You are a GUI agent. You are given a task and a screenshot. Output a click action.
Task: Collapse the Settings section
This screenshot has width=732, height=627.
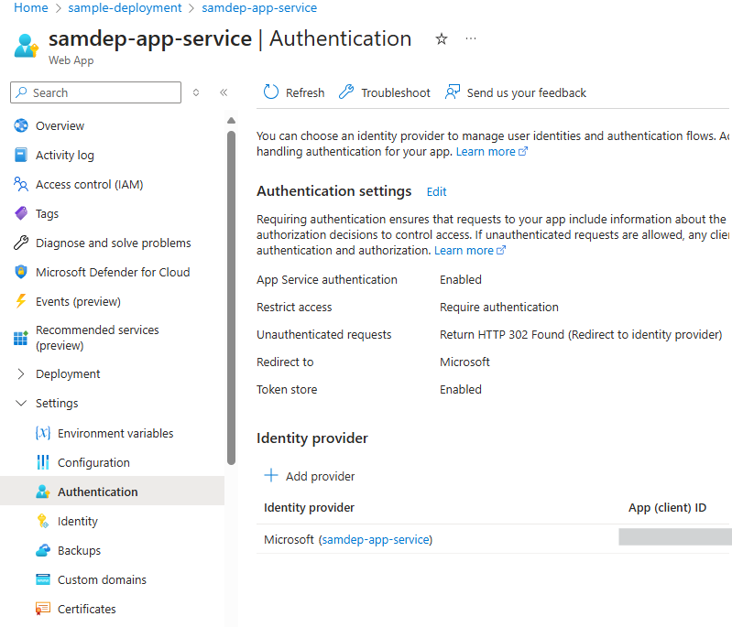pyautogui.click(x=20, y=403)
